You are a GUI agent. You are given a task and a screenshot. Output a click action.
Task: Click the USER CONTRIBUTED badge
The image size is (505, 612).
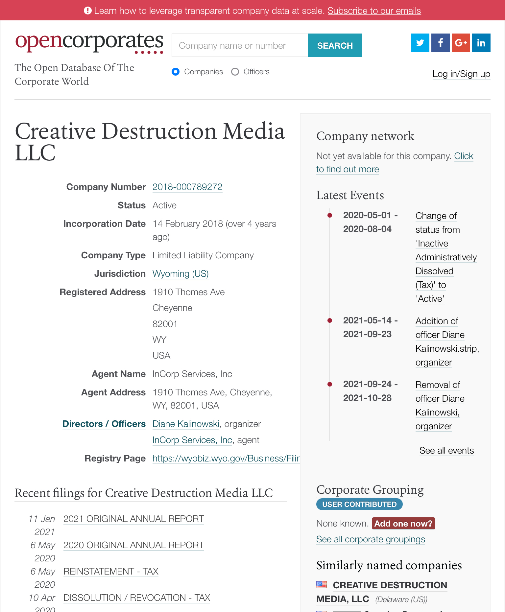(359, 504)
